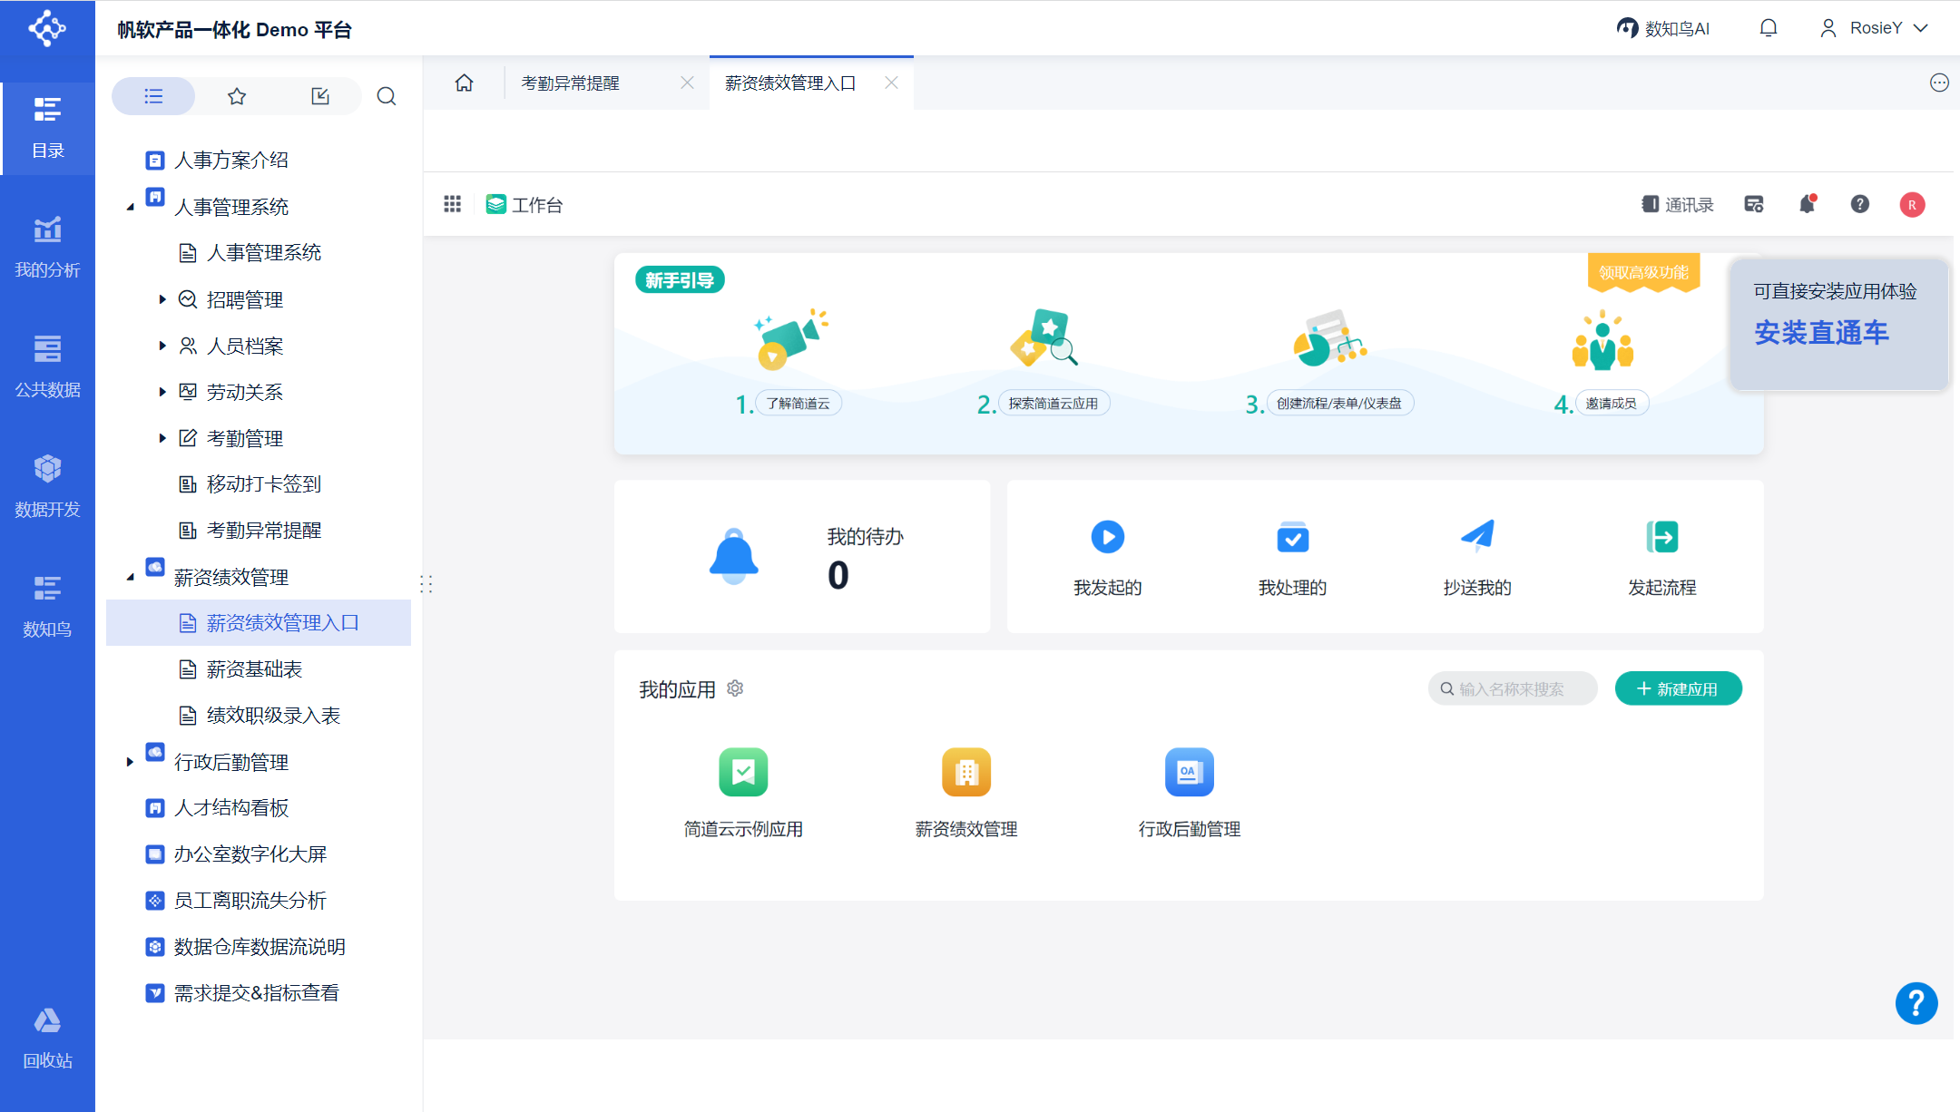
Task: Click the directory search magnifier icon
Action: (387, 96)
